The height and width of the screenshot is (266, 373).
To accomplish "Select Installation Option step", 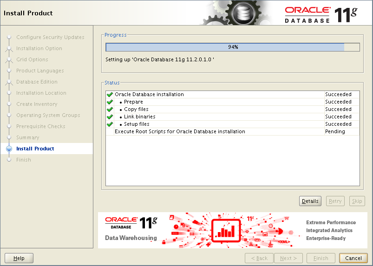I will tap(39, 48).
